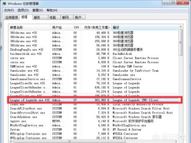This screenshot has width=191, height=143.
Task: Click the 360主动防御服务模块 description cell
Action: 128,50
